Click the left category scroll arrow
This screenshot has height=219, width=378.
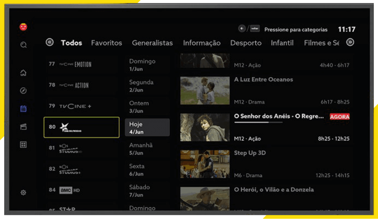[50, 42]
